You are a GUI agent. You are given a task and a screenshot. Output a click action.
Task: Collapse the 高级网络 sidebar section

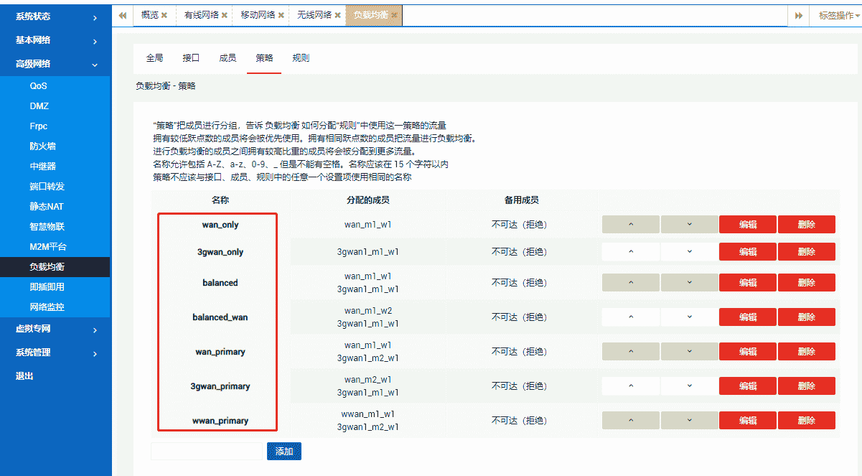(x=55, y=63)
